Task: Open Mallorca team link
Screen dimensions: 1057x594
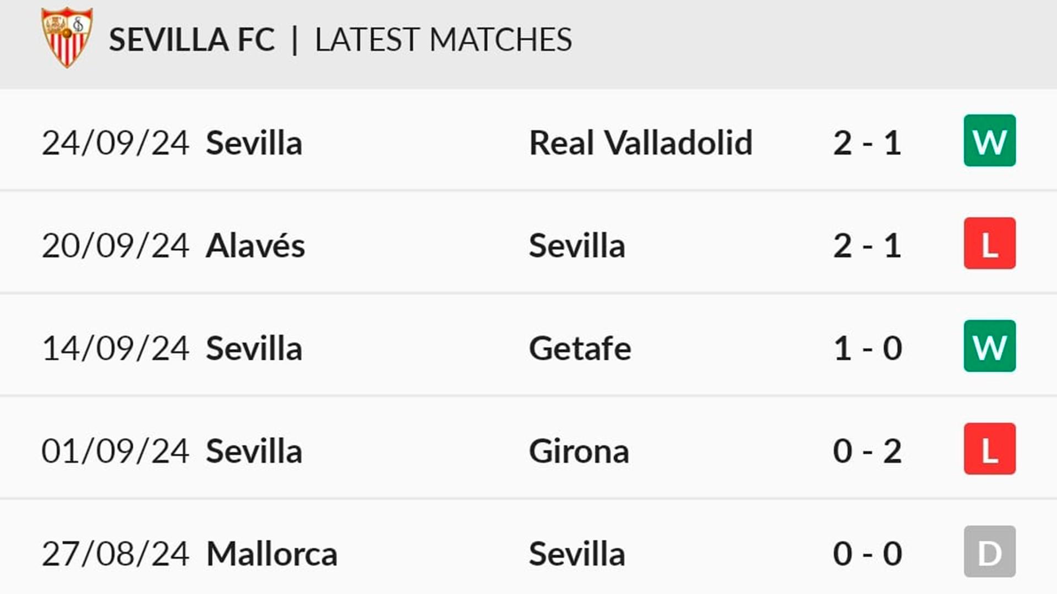Action: pos(271,554)
